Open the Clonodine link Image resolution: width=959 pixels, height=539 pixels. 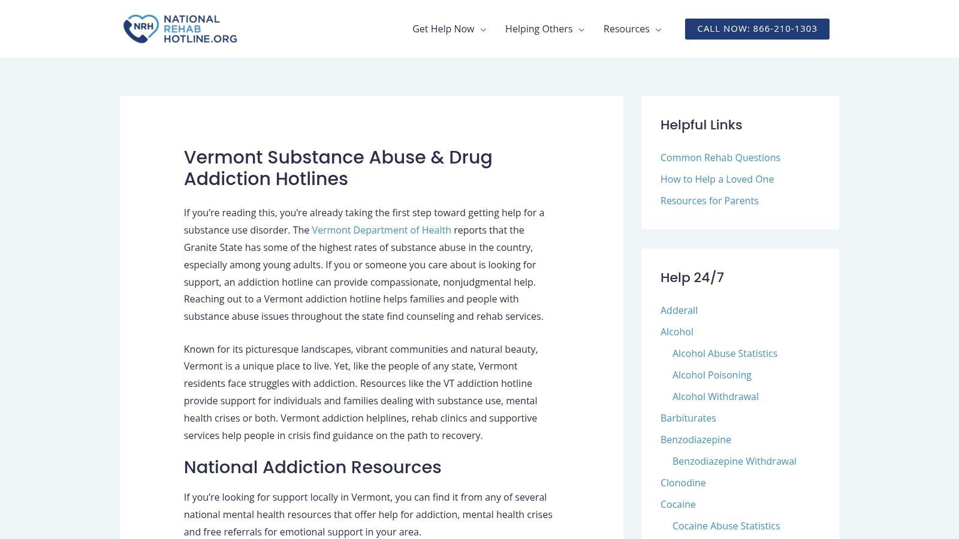click(x=683, y=483)
